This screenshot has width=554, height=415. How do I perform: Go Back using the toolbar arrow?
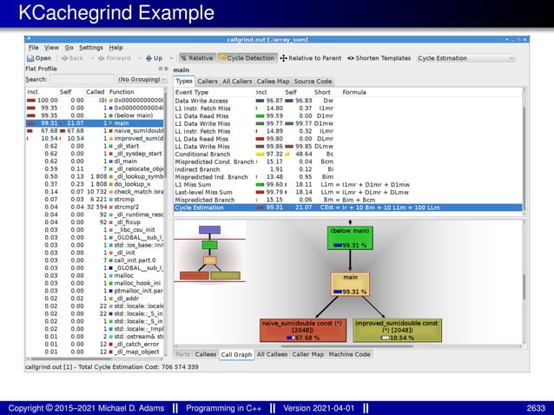pyautogui.click(x=72, y=58)
